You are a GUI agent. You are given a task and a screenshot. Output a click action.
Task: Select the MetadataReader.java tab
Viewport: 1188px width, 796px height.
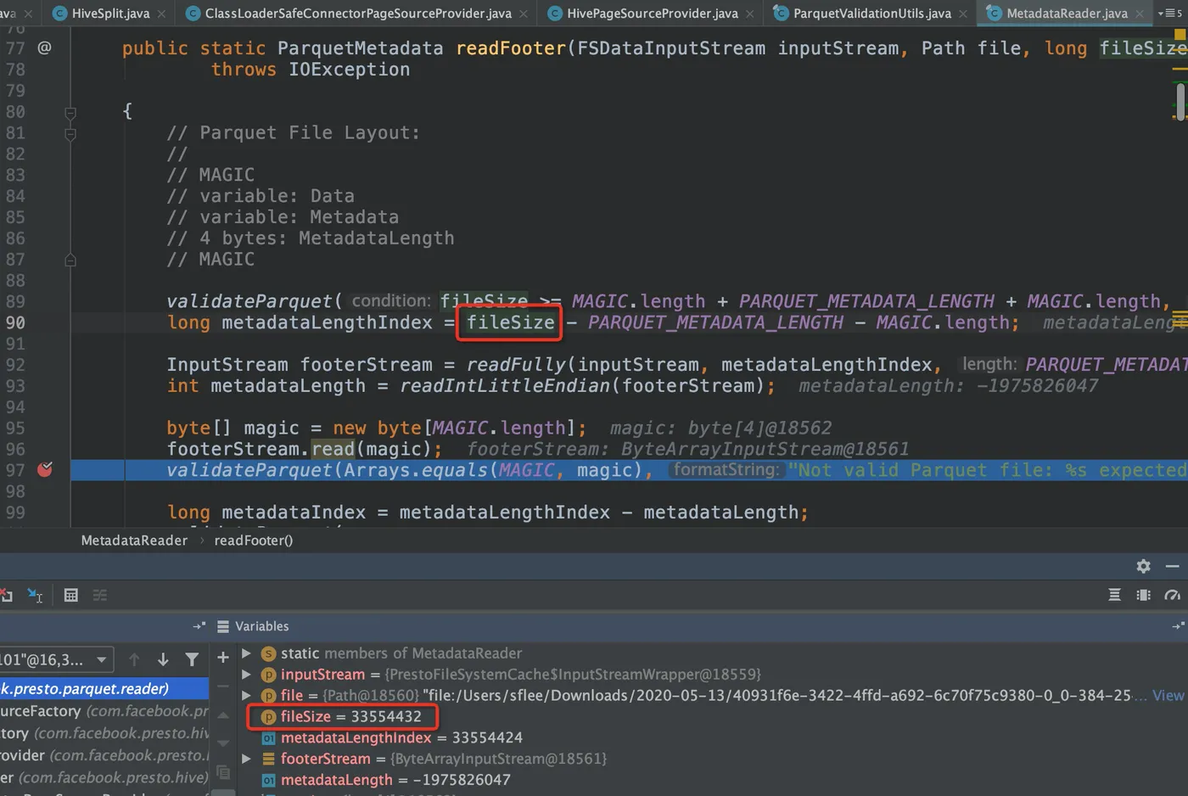[1067, 13]
